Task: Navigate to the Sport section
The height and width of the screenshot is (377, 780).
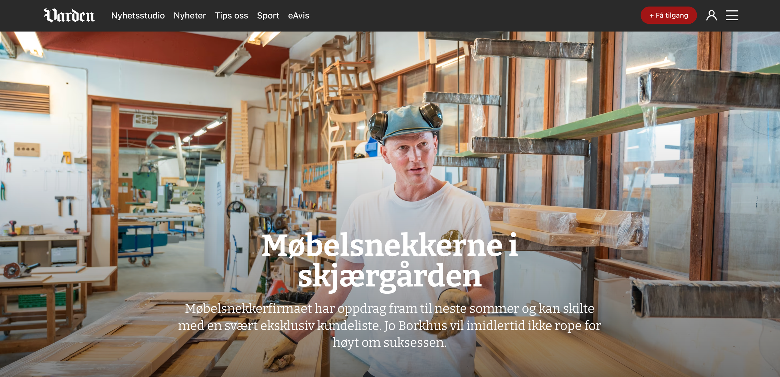Action: point(268,16)
